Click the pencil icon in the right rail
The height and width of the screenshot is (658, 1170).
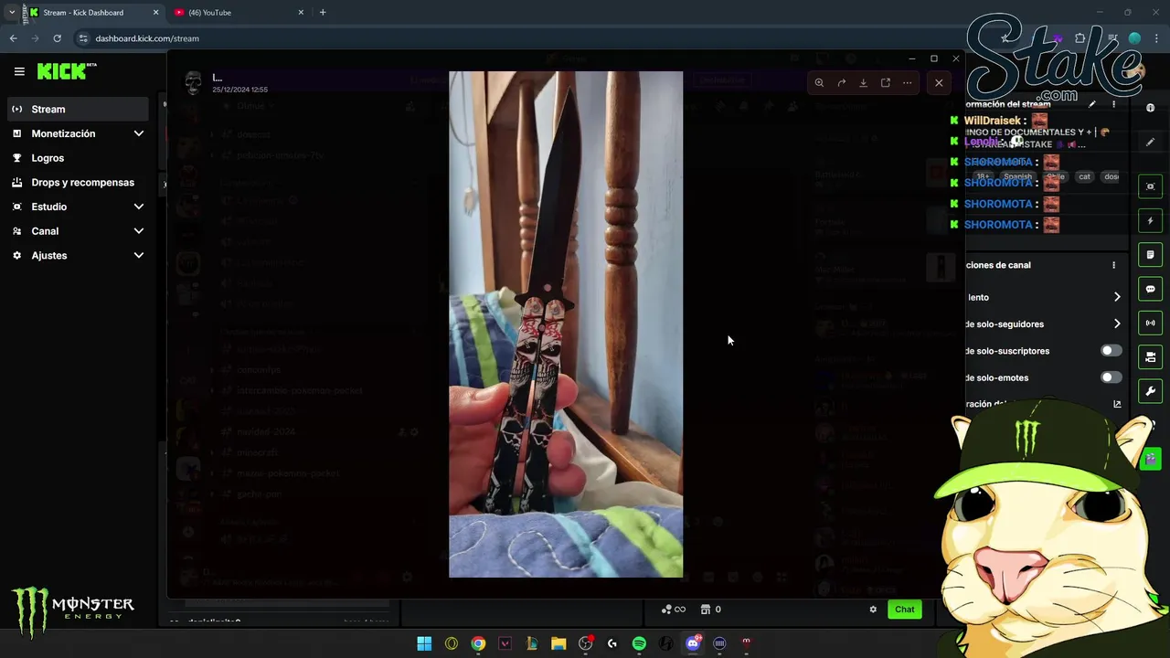click(x=1151, y=142)
